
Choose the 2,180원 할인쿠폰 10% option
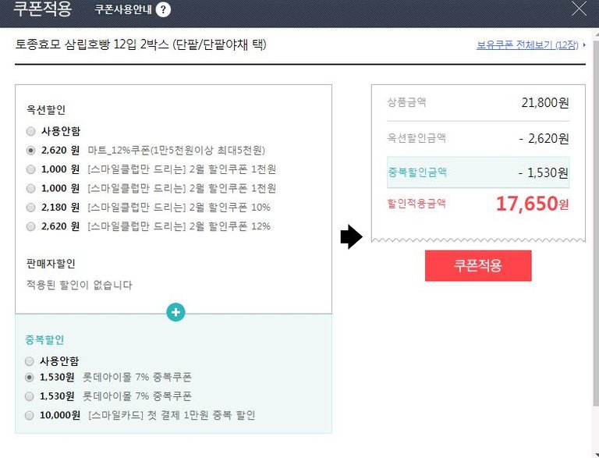point(30,207)
